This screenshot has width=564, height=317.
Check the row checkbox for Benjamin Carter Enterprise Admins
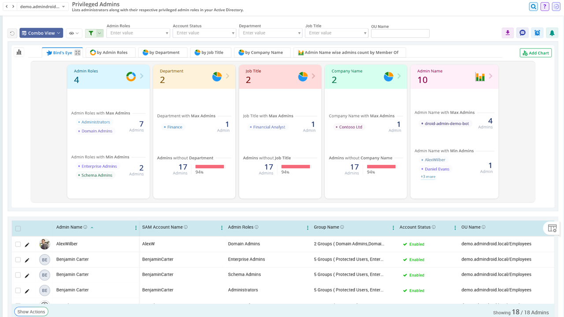point(18,259)
